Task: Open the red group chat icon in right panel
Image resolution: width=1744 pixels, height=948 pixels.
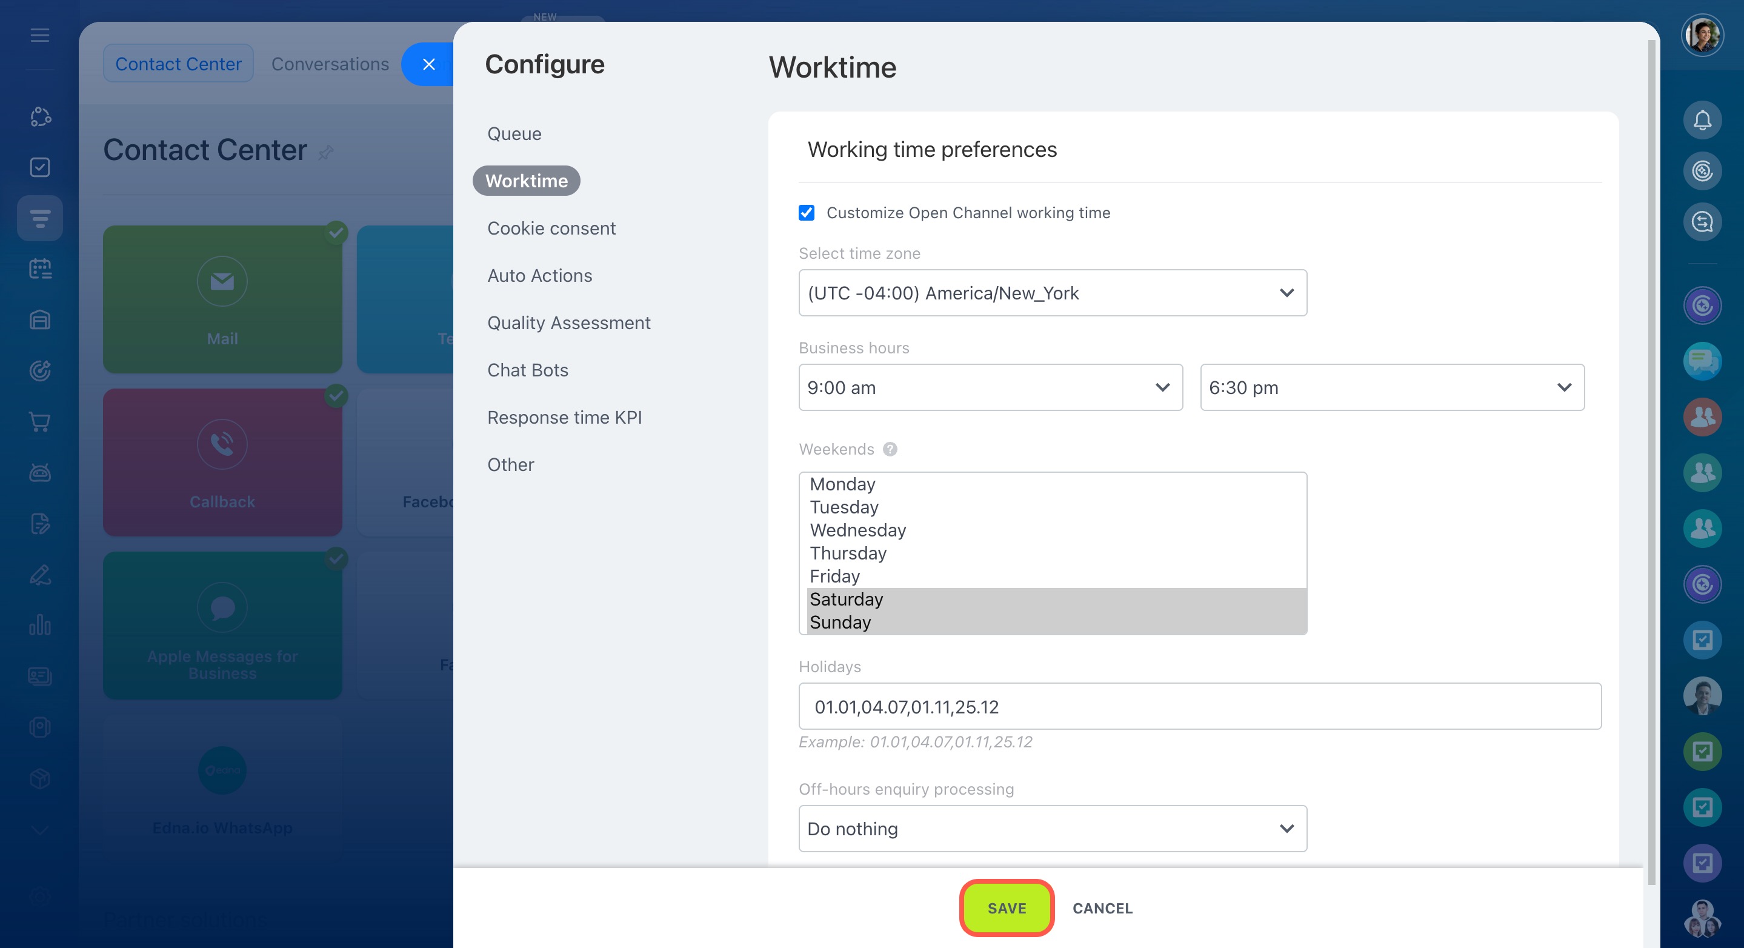Action: (1702, 417)
